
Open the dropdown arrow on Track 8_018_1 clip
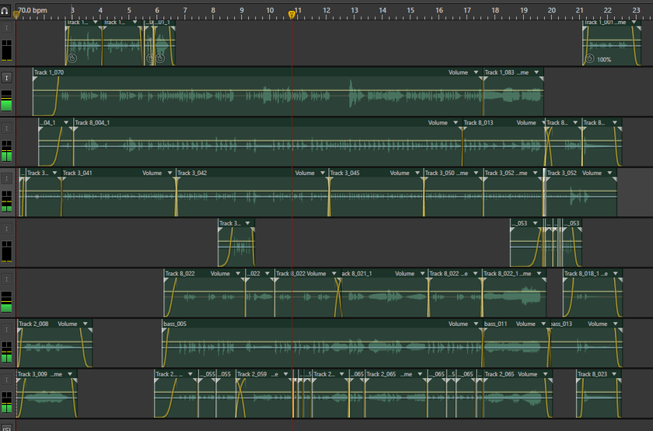click(x=616, y=273)
